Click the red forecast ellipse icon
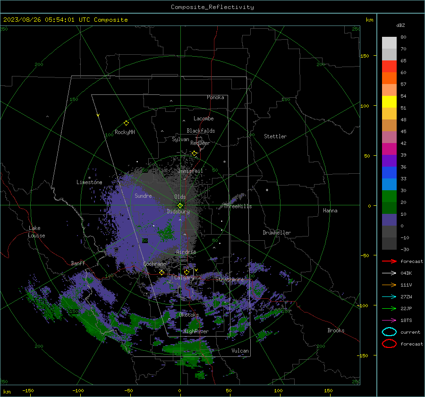 coord(389,344)
